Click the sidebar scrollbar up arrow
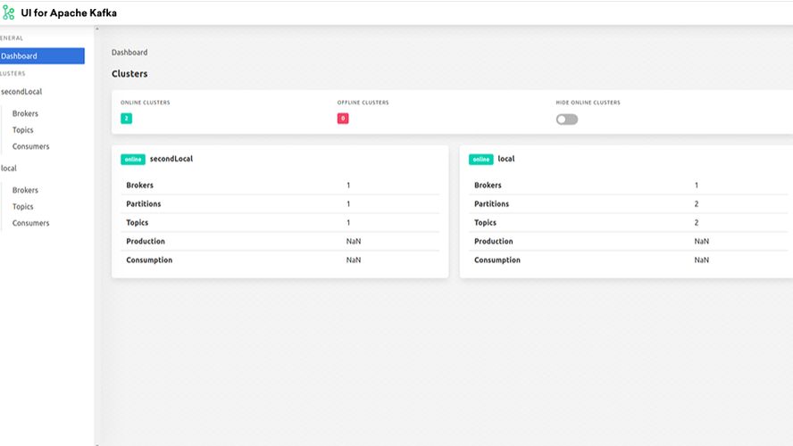The height and width of the screenshot is (446, 793). click(x=96, y=29)
